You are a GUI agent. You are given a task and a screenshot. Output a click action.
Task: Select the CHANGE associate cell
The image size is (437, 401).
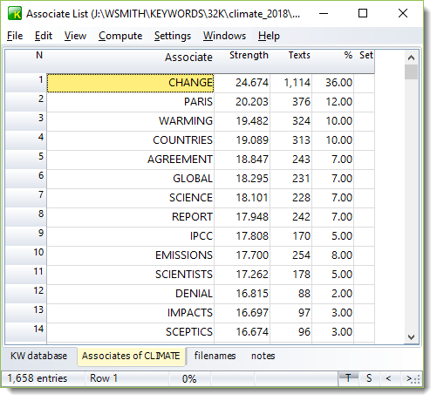(x=130, y=83)
